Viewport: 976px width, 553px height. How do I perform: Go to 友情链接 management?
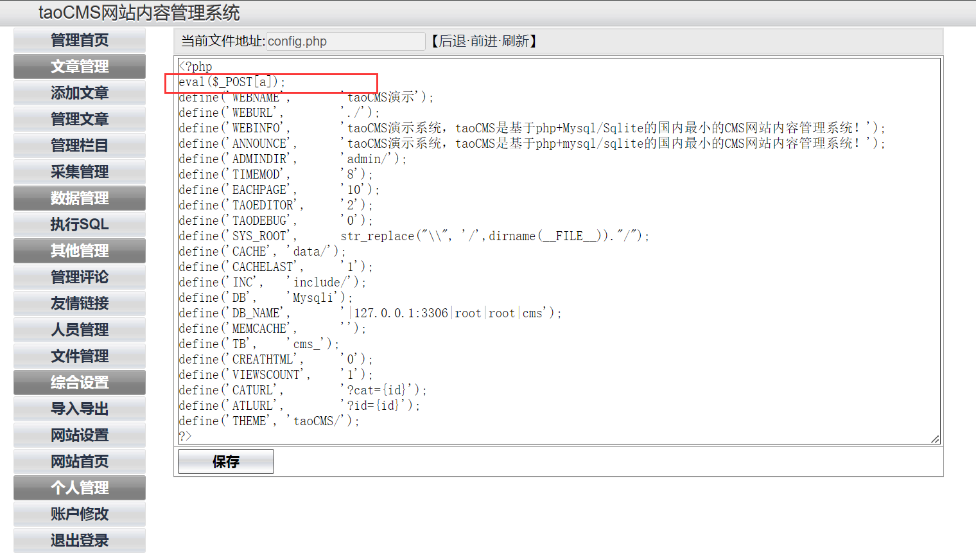pyautogui.click(x=80, y=304)
